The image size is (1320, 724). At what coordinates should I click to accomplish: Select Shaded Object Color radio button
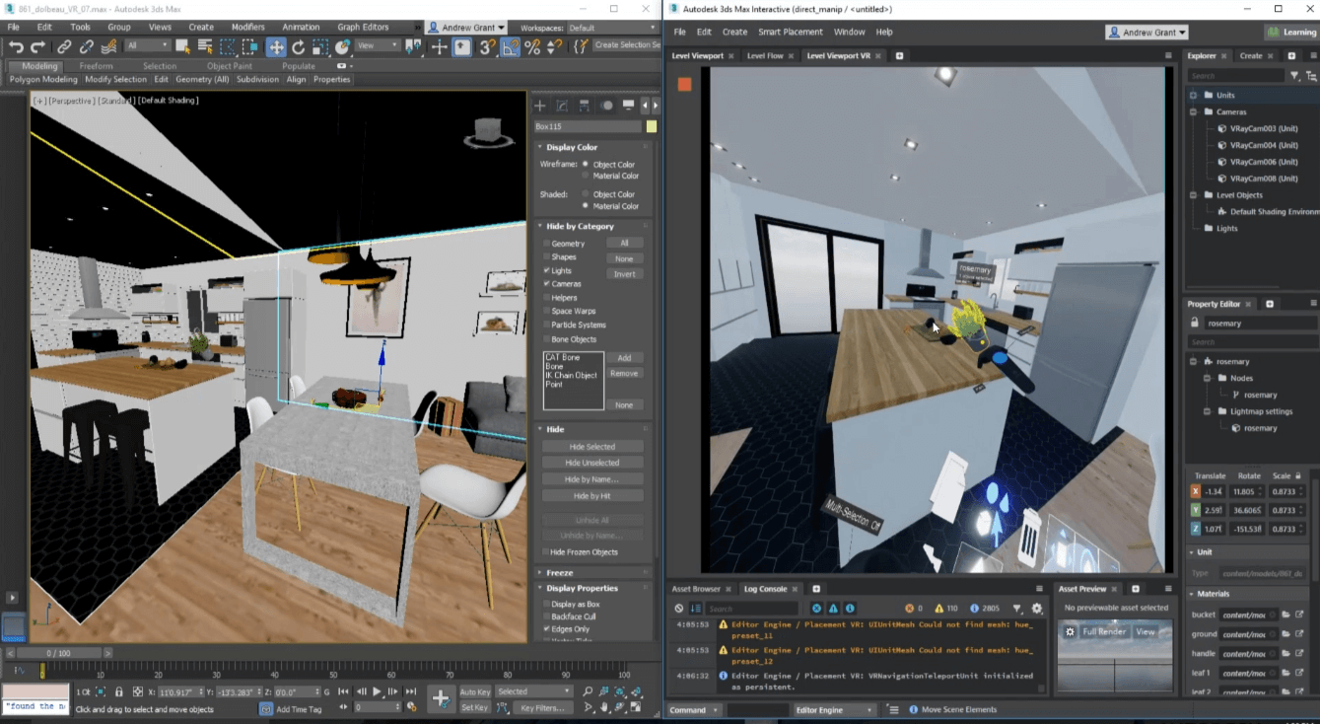586,194
